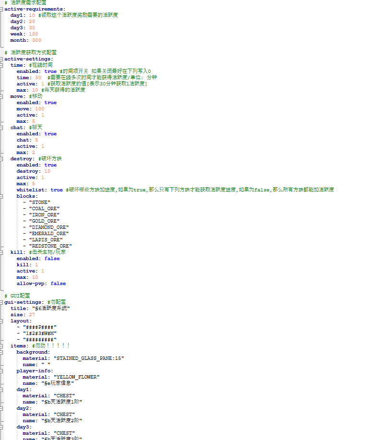Collapse the background item block
This screenshot has height=440, width=391.
point(2,352)
